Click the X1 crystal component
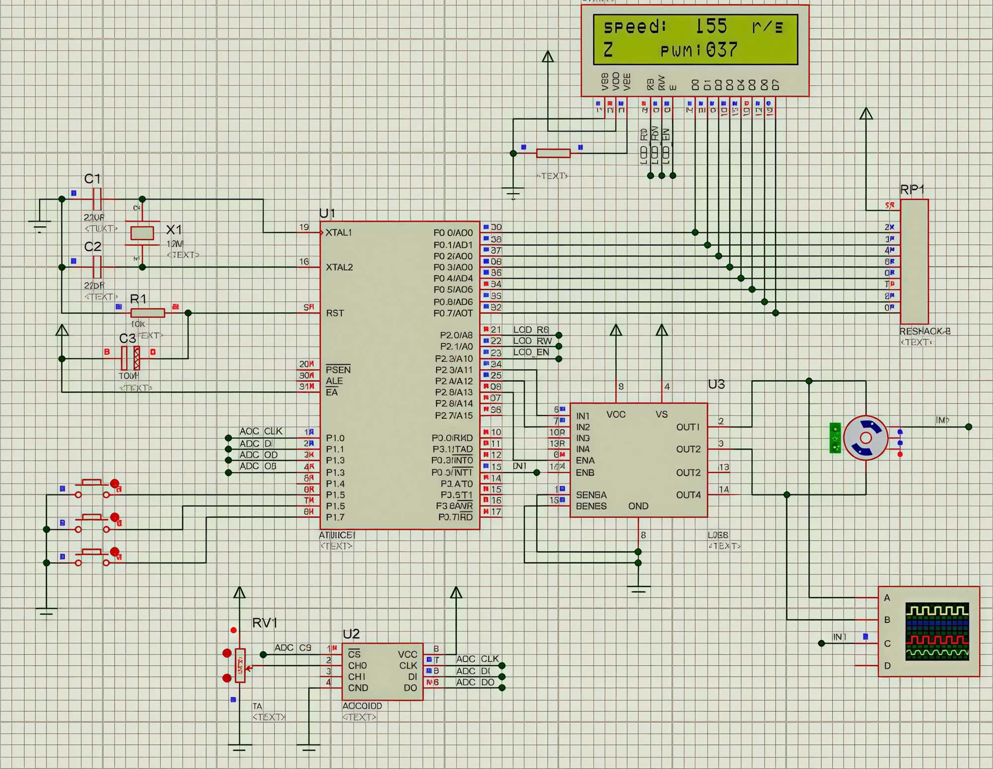This screenshot has height=769, width=993. [142, 233]
